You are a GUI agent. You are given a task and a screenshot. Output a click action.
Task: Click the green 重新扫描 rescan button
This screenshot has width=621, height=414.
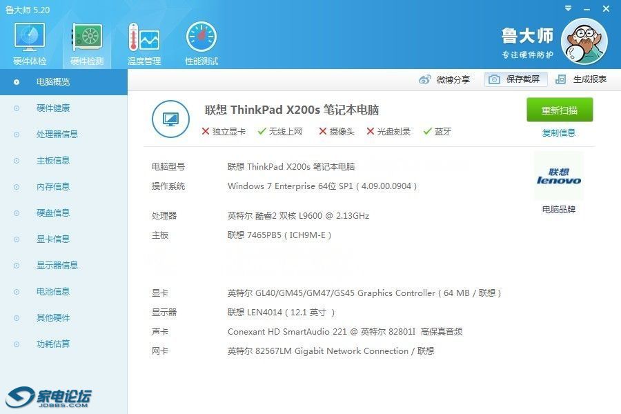tap(560, 110)
